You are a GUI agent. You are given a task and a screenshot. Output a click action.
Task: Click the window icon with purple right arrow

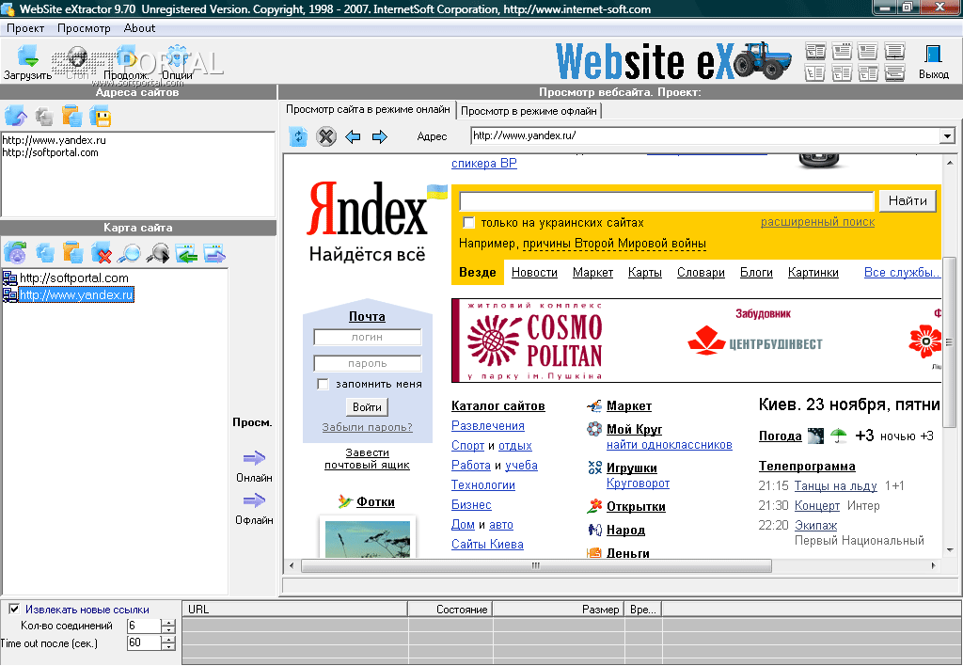click(215, 252)
